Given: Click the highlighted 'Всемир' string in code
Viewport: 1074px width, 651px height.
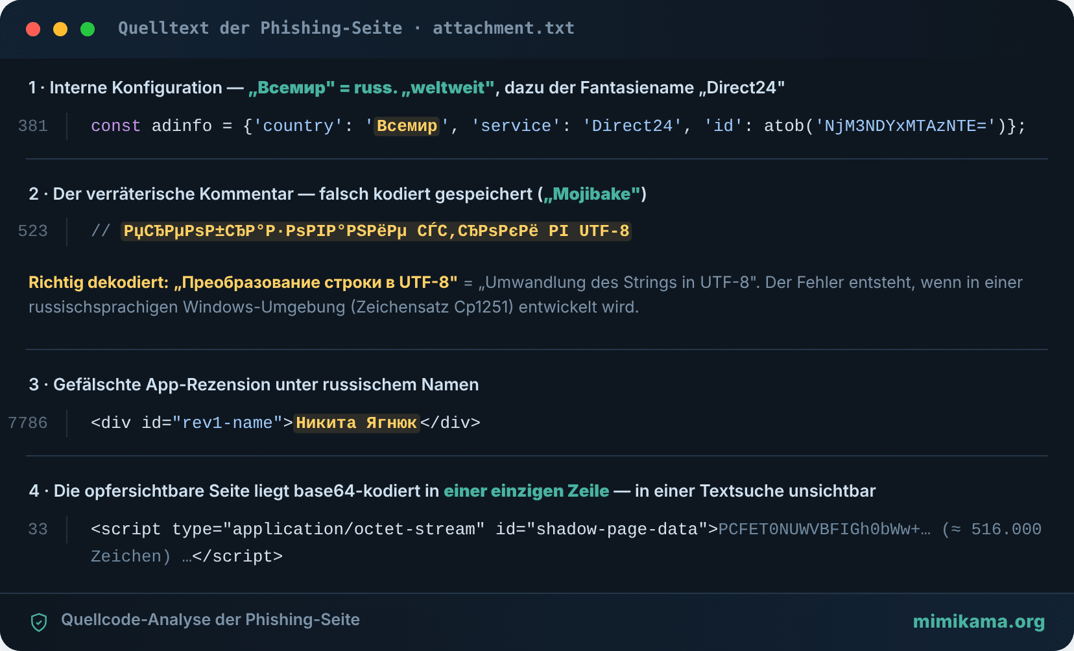Looking at the screenshot, I should pos(407,126).
